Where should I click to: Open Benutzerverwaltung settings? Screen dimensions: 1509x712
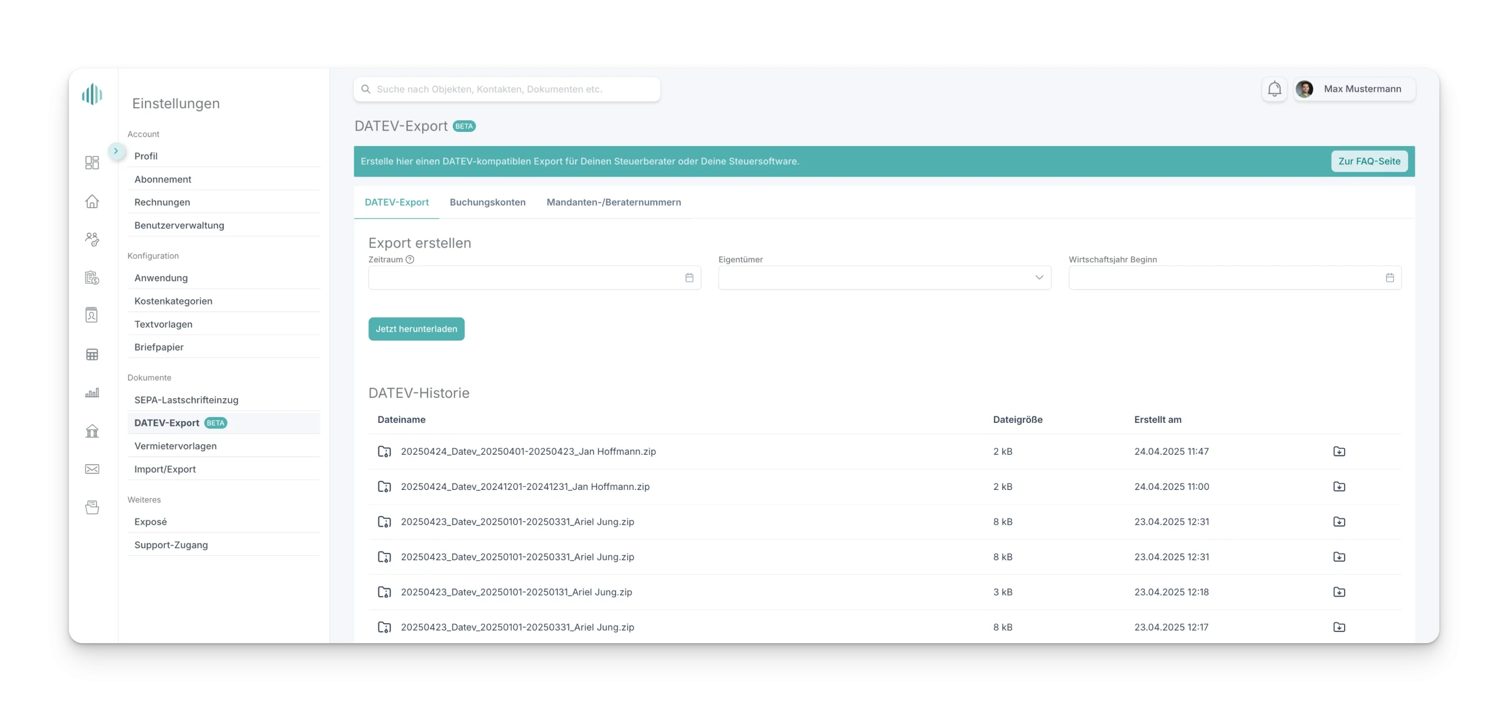click(x=224, y=225)
